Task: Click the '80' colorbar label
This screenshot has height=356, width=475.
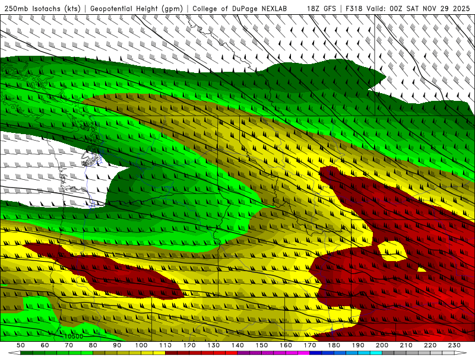Action: (93, 345)
